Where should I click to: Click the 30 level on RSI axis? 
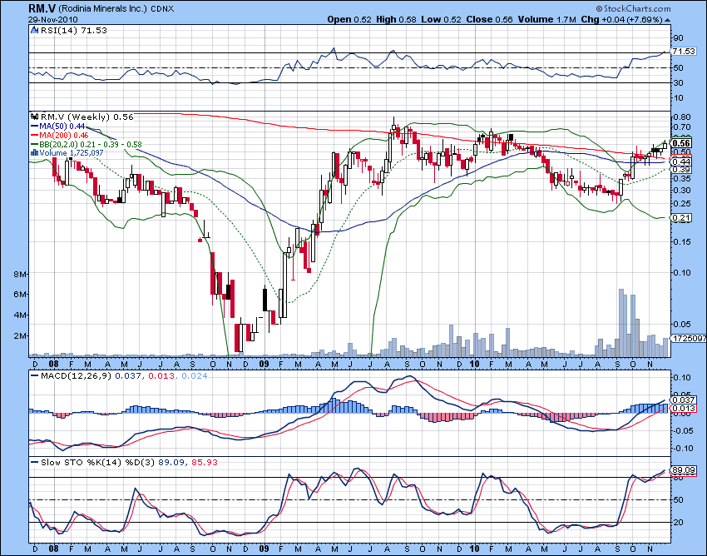point(678,82)
